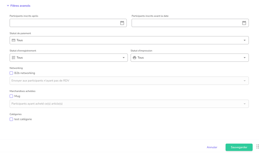Viewport: 259px width, 153px height.
Task: Click QR code icon in registration status
Action: coord(14,58)
